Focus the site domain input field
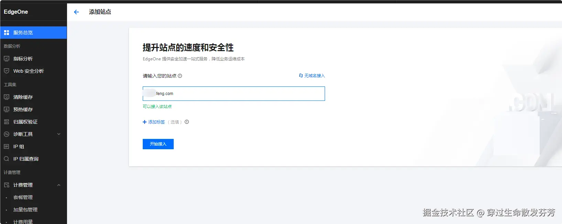This screenshot has width=562, height=224. pos(234,94)
